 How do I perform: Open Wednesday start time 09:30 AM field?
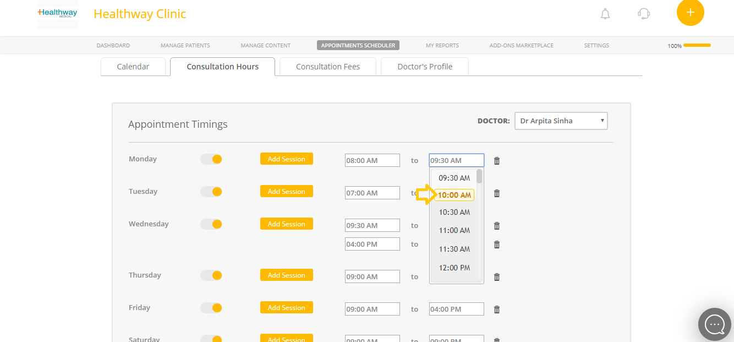point(373,225)
